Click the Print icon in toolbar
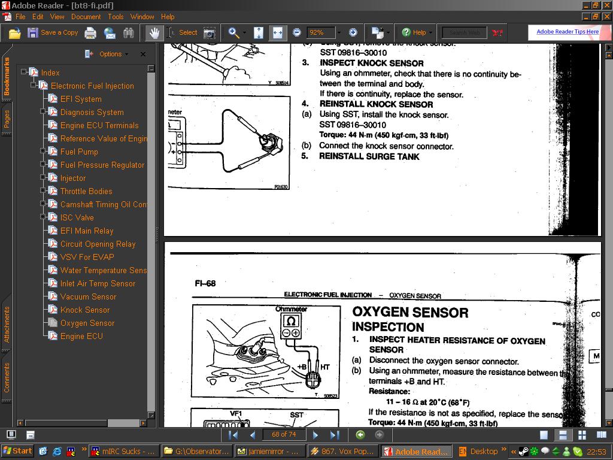 [90, 33]
